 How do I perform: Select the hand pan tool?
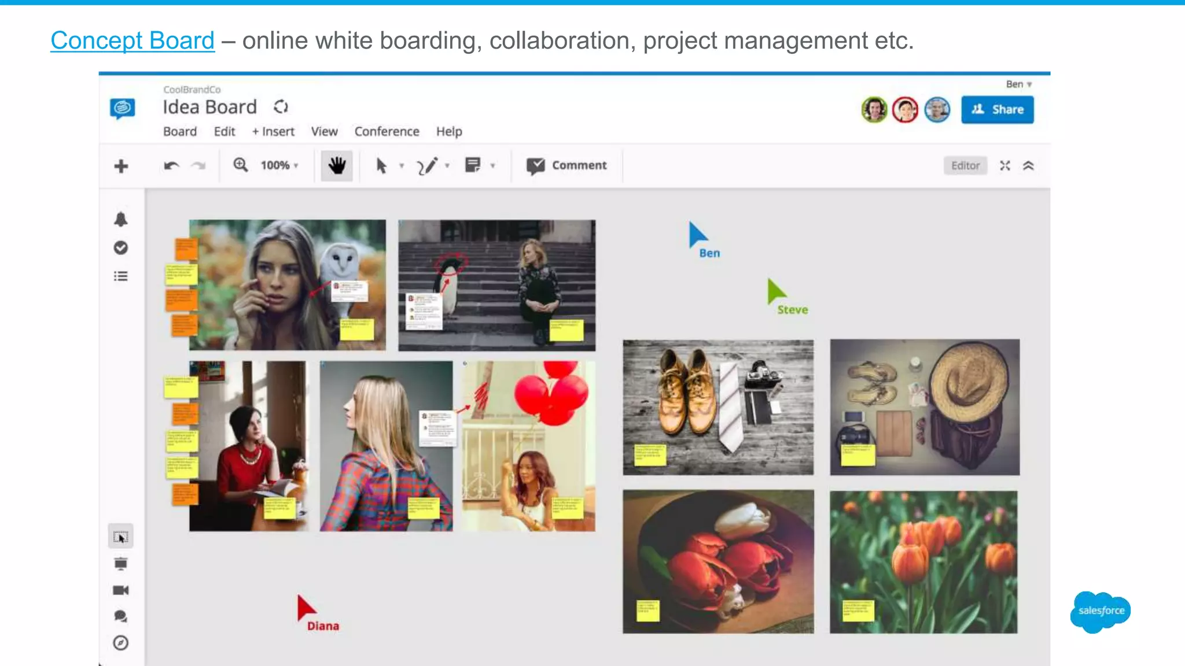pos(337,165)
